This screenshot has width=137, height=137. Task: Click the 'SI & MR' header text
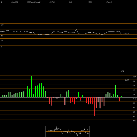(x=15, y=2)
